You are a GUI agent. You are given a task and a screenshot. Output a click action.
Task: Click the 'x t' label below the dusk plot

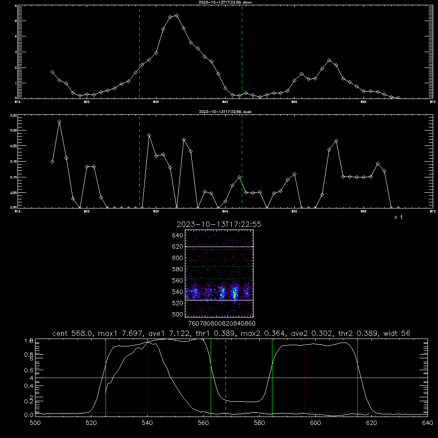(398, 217)
